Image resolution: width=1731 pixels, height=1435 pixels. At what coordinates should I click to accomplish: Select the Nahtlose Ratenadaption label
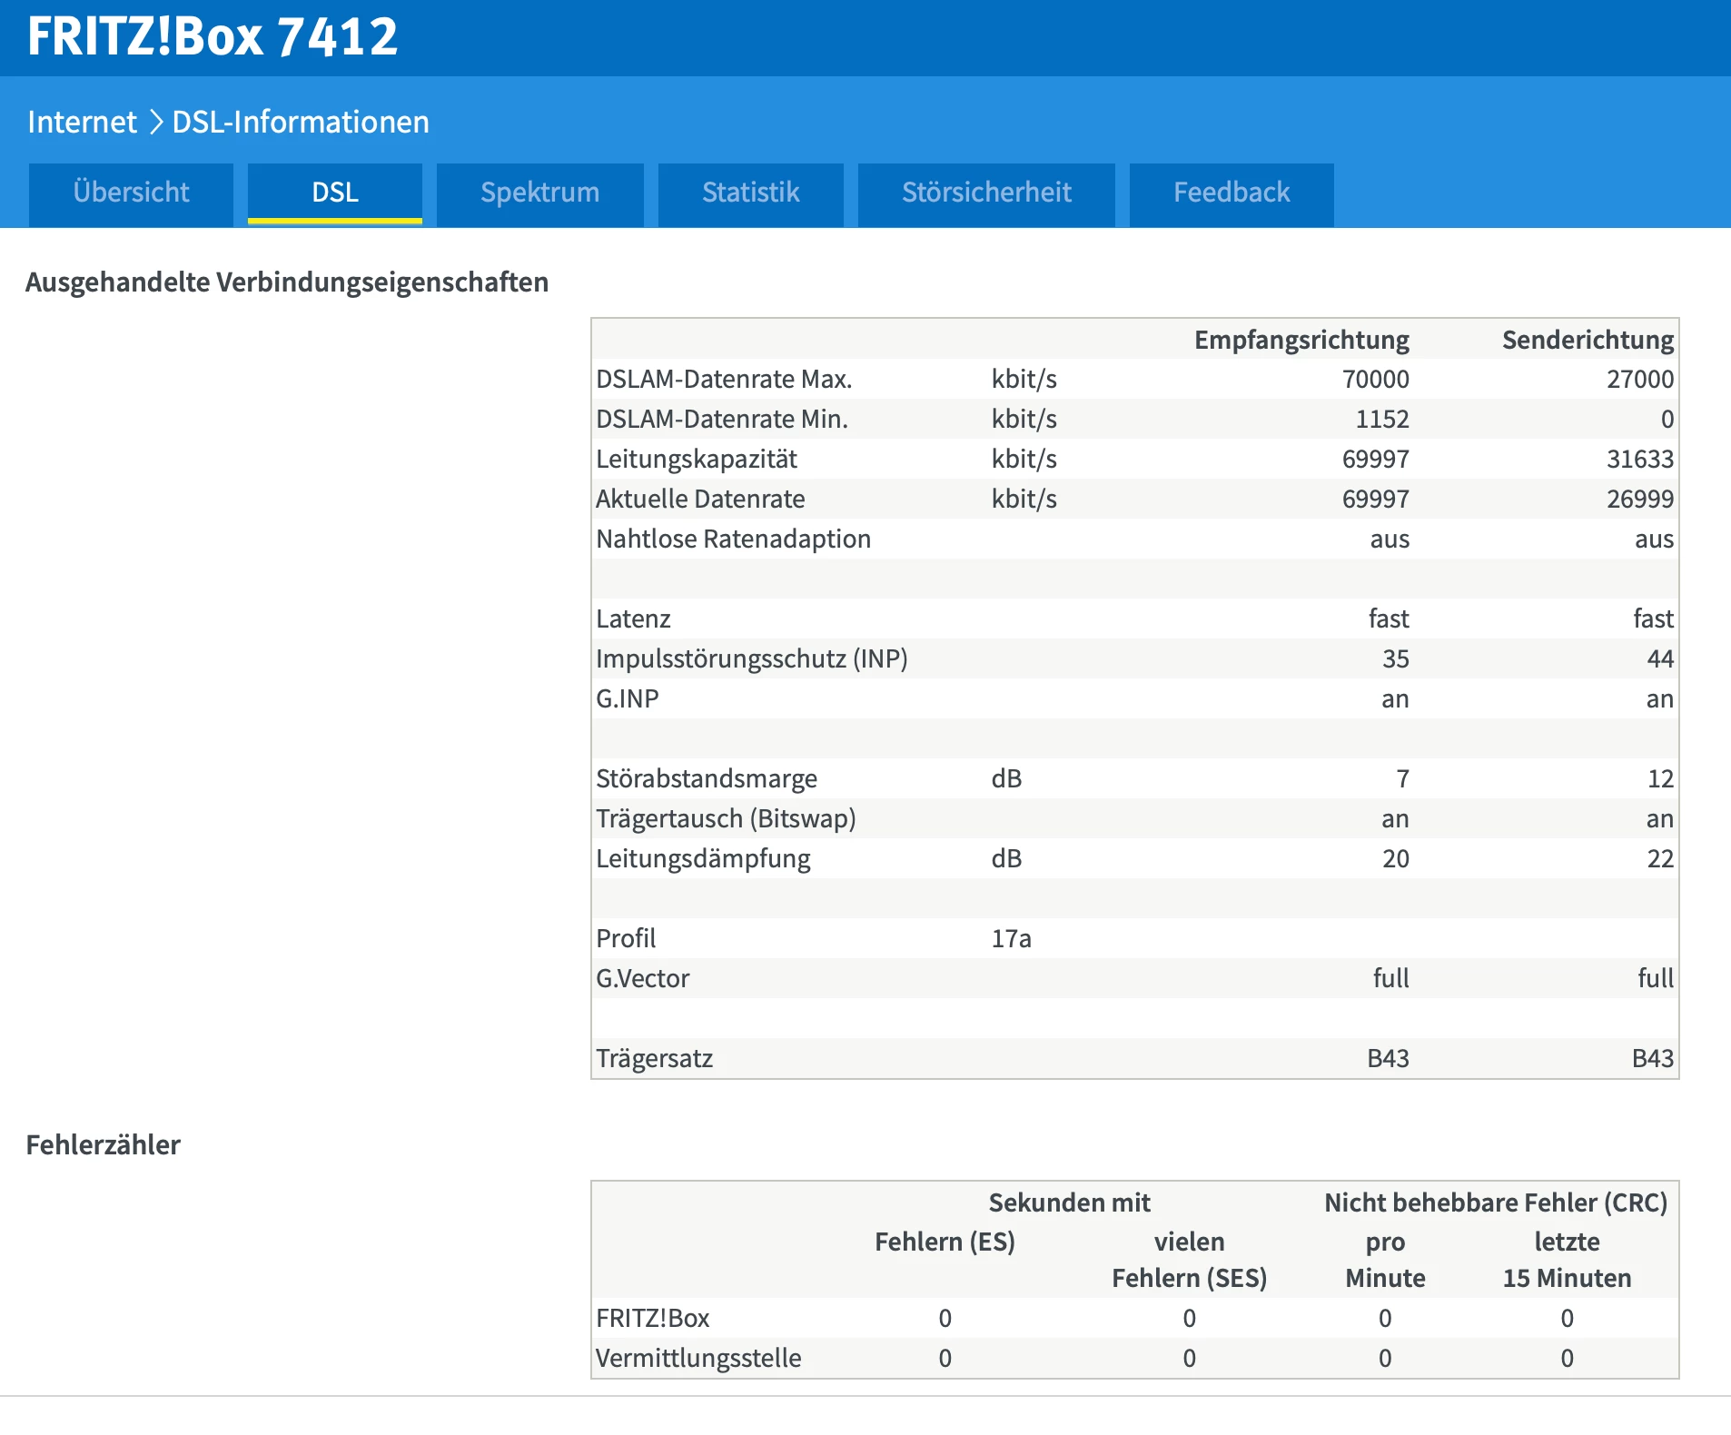click(734, 539)
